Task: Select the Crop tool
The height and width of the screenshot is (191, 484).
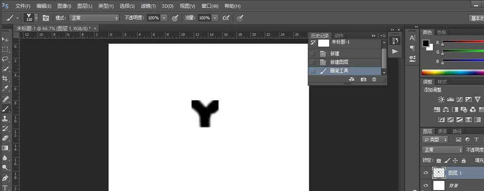Action: pyautogui.click(x=5, y=79)
